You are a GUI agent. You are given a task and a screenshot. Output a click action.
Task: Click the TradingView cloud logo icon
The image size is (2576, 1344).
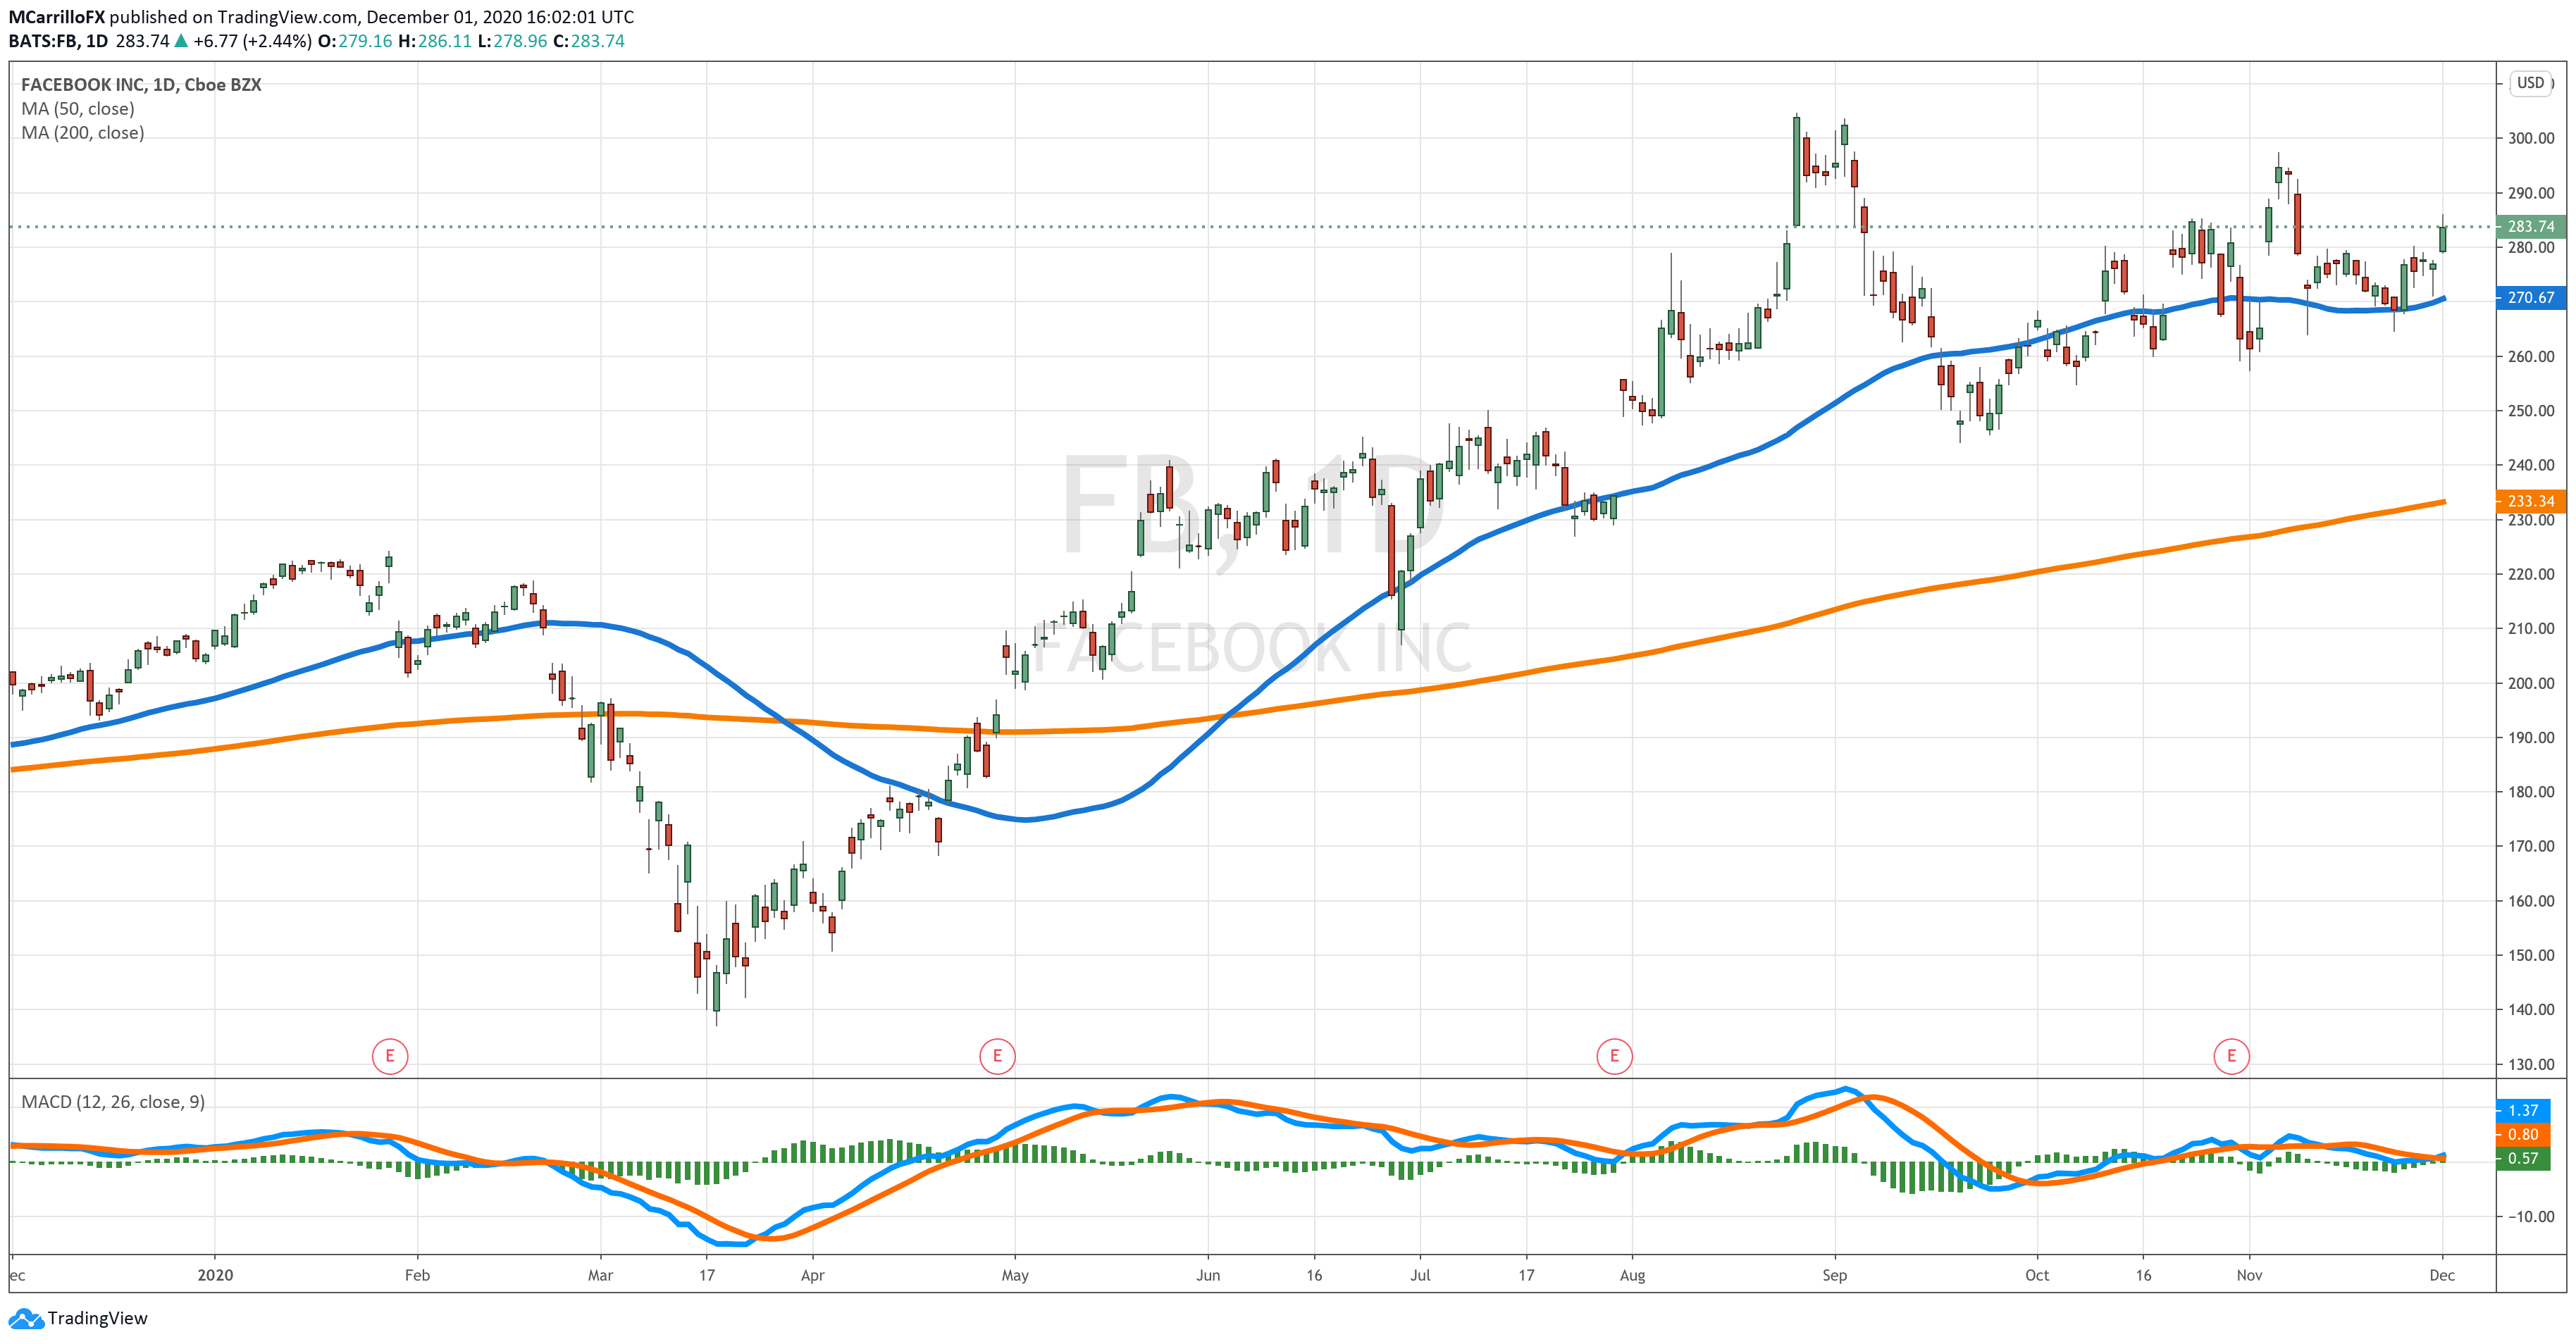point(26,1318)
